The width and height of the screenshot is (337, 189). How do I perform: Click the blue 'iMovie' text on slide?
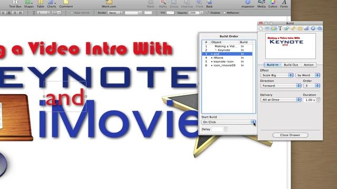[x=118, y=119]
